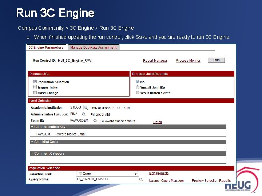The image size is (262, 196).
Task: Click the Population Selection section header
Action: pos(131,168)
